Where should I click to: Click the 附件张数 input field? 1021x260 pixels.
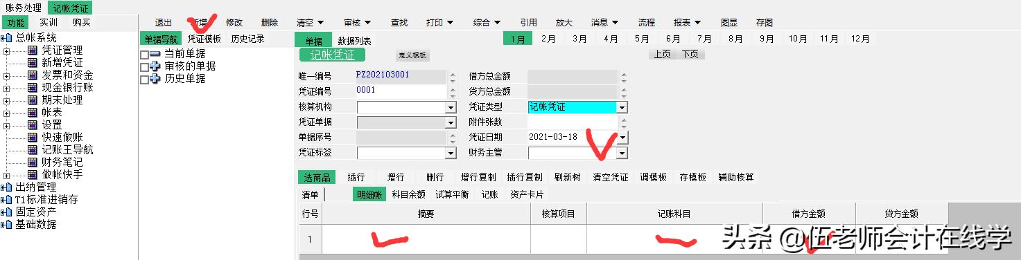pos(572,122)
